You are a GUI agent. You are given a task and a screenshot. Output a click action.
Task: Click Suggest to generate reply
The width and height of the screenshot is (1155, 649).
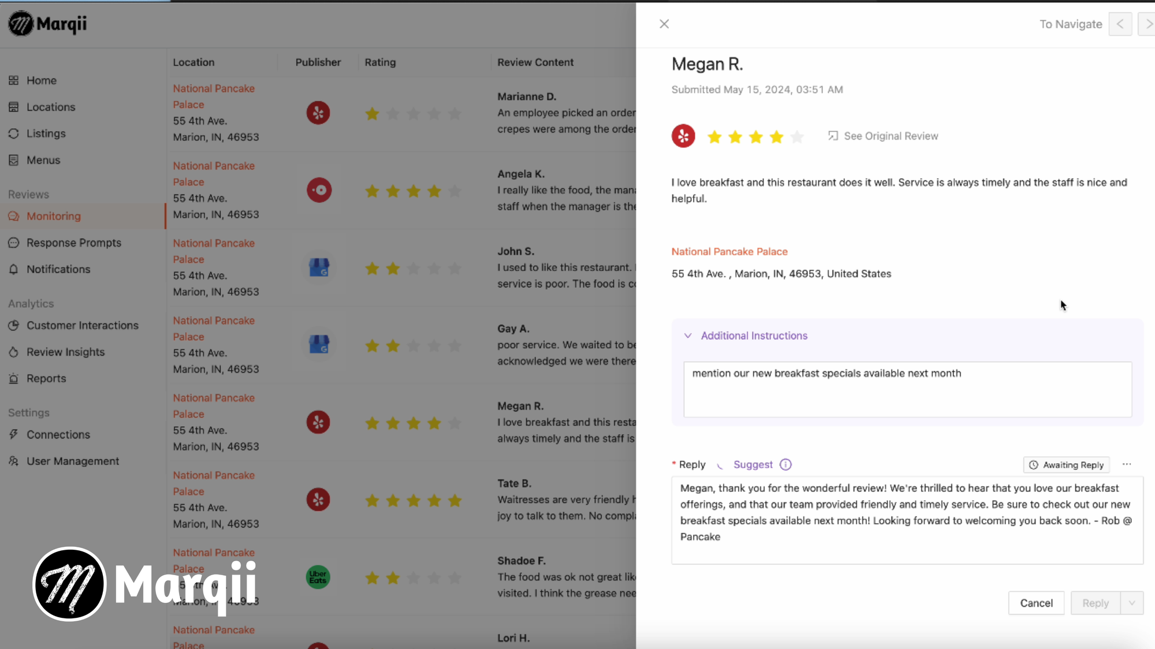tap(752, 465)
